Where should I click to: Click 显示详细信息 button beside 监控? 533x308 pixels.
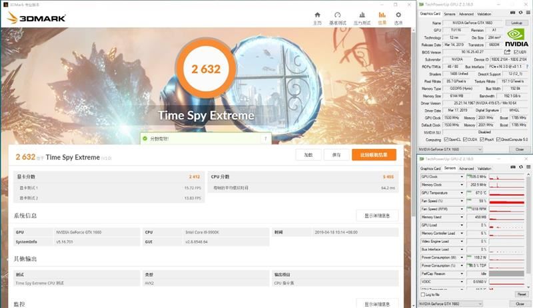pos(377,303)
